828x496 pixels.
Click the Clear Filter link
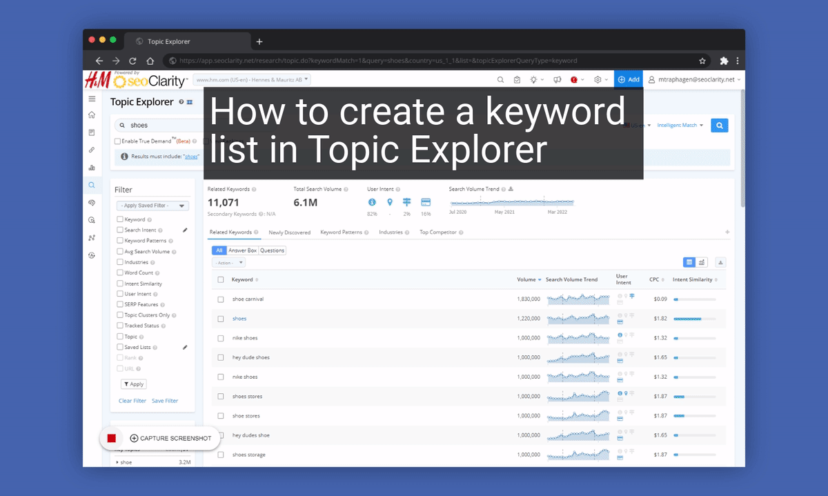tap(132, 401)
